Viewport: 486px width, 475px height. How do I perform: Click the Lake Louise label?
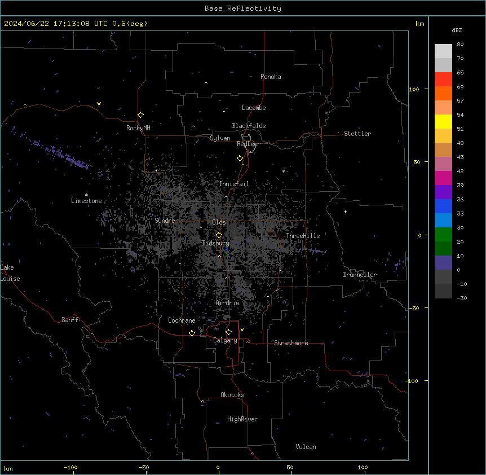point(10,273)
